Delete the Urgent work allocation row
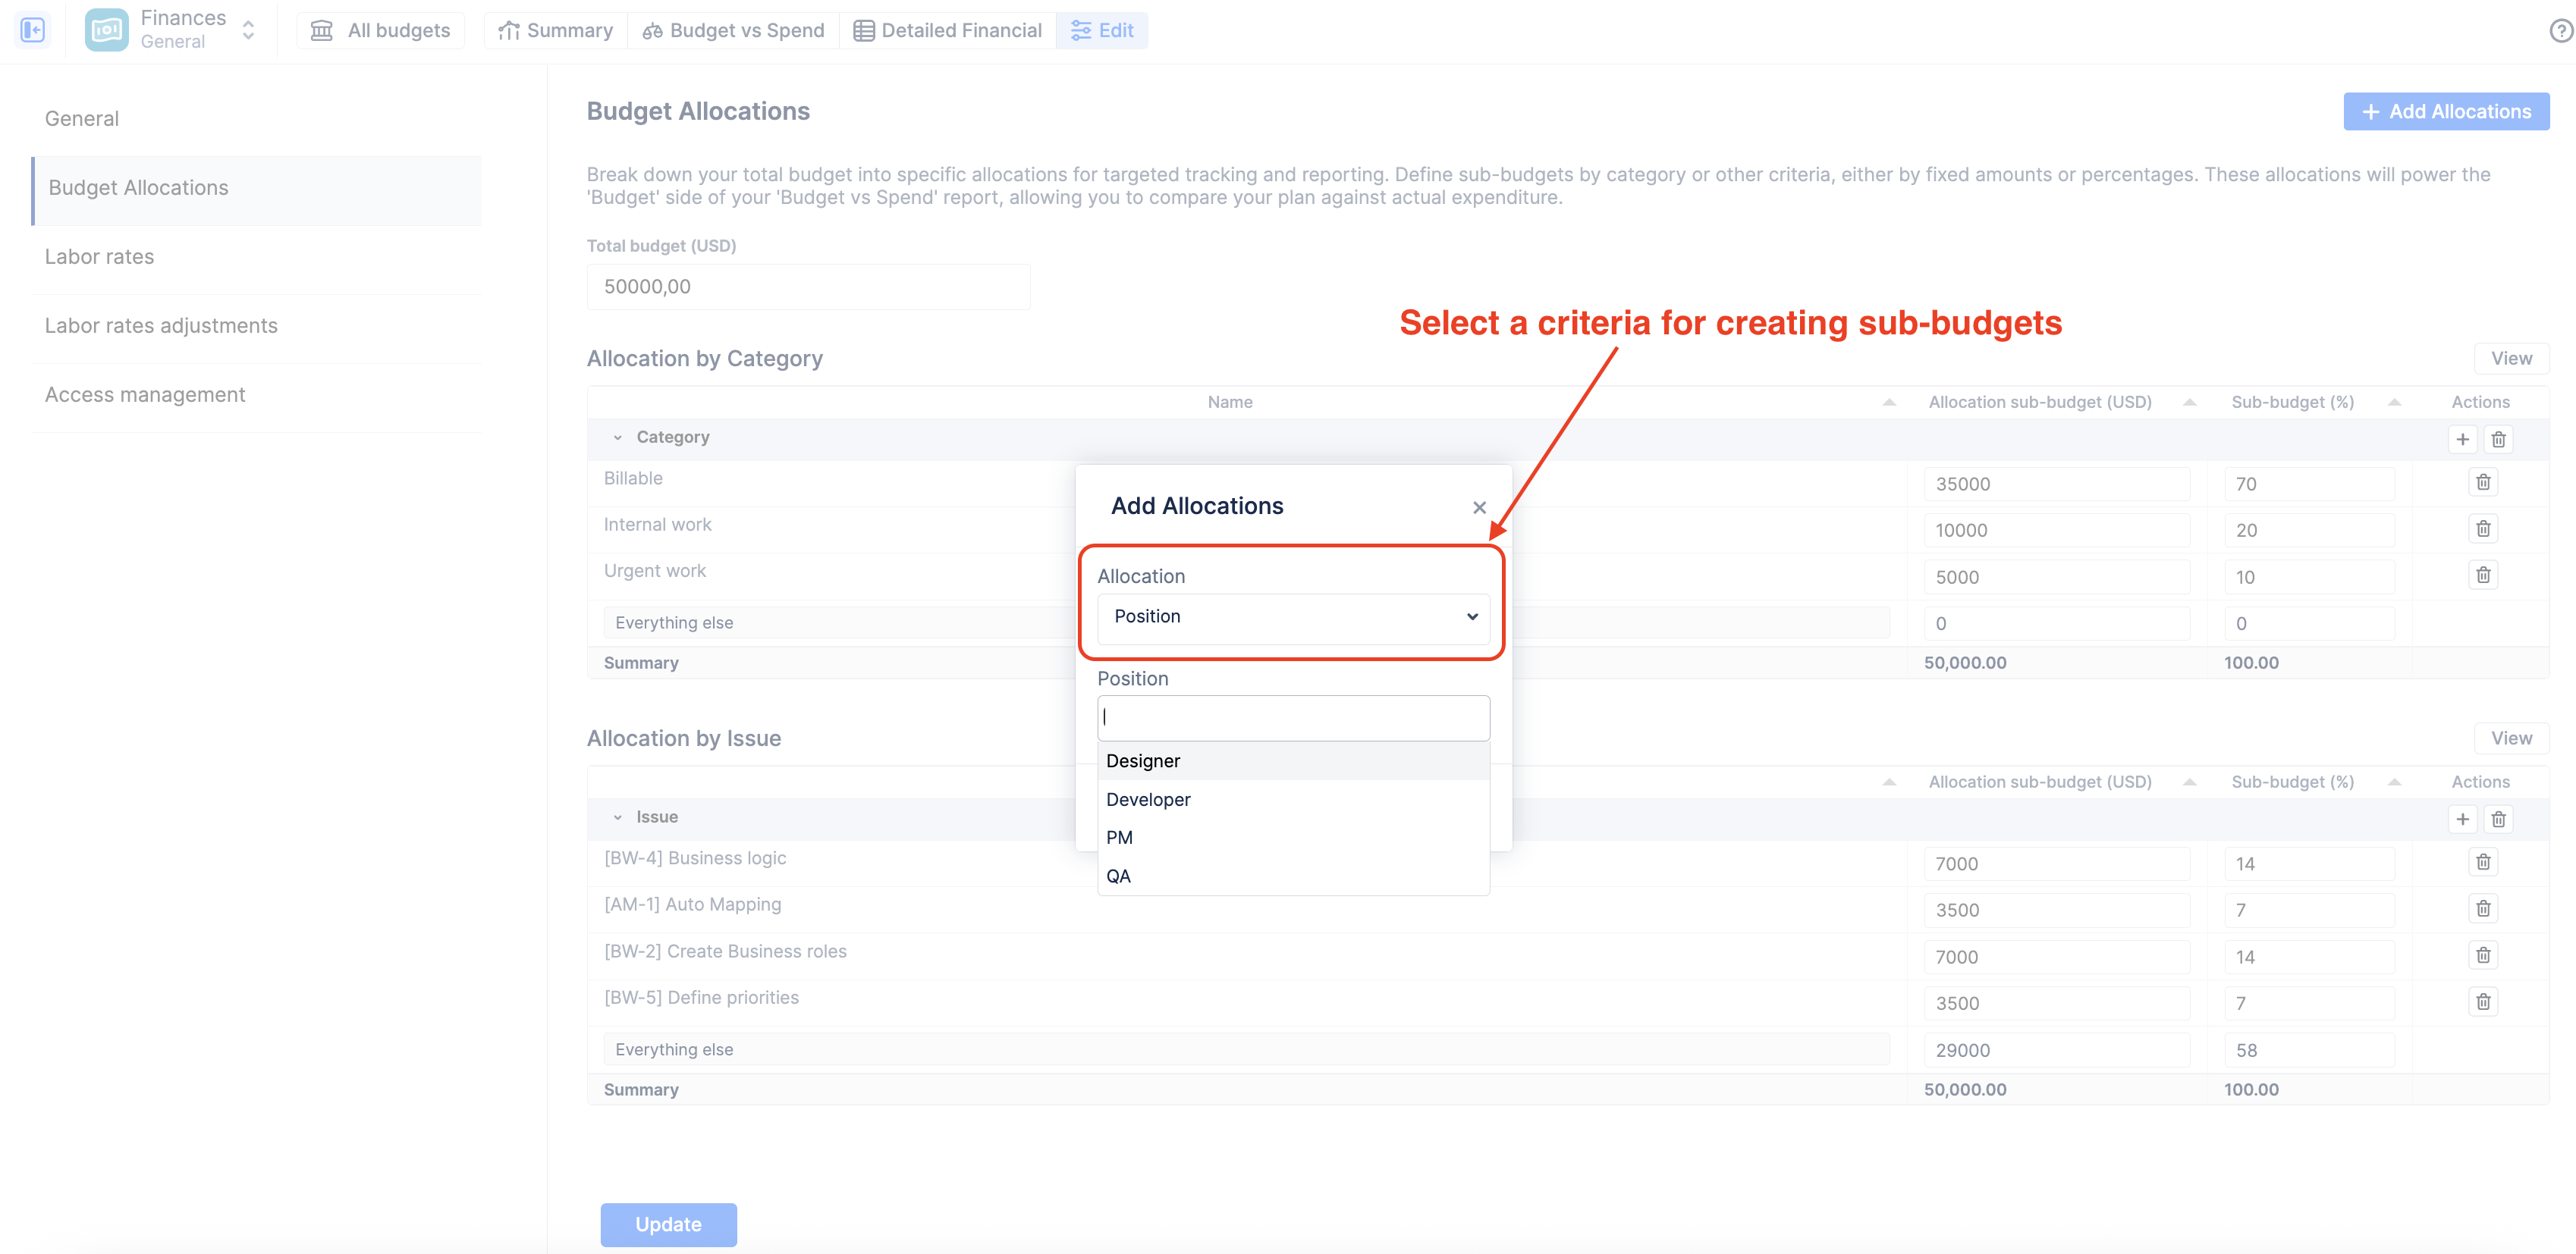The height and width of the screenshot is (1254, 2576). click(2482, 575)
